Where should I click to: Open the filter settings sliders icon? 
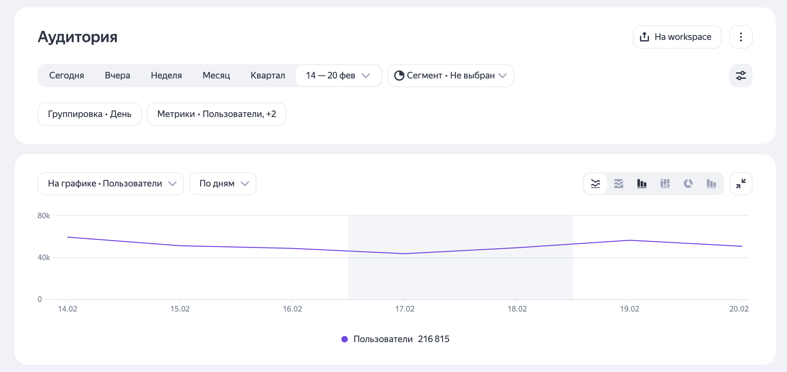coord(741,76)
